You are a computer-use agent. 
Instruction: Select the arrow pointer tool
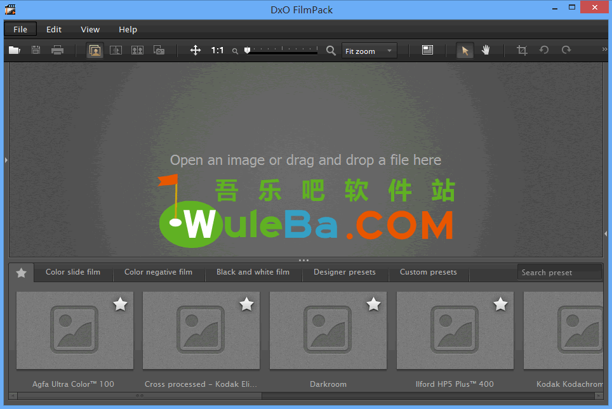click(x=465, y=51)
